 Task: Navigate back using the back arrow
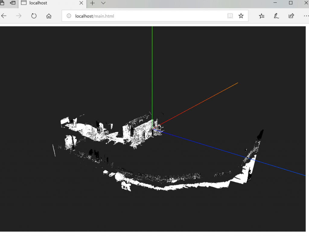coord(4,16)
